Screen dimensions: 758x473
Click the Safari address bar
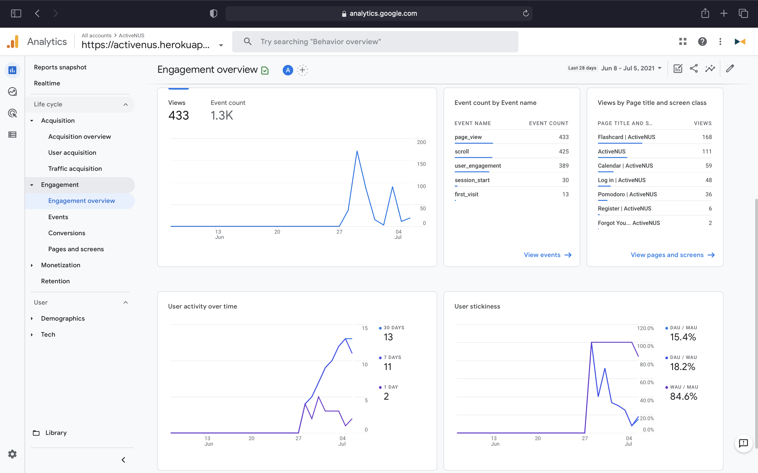coord(379,13)
